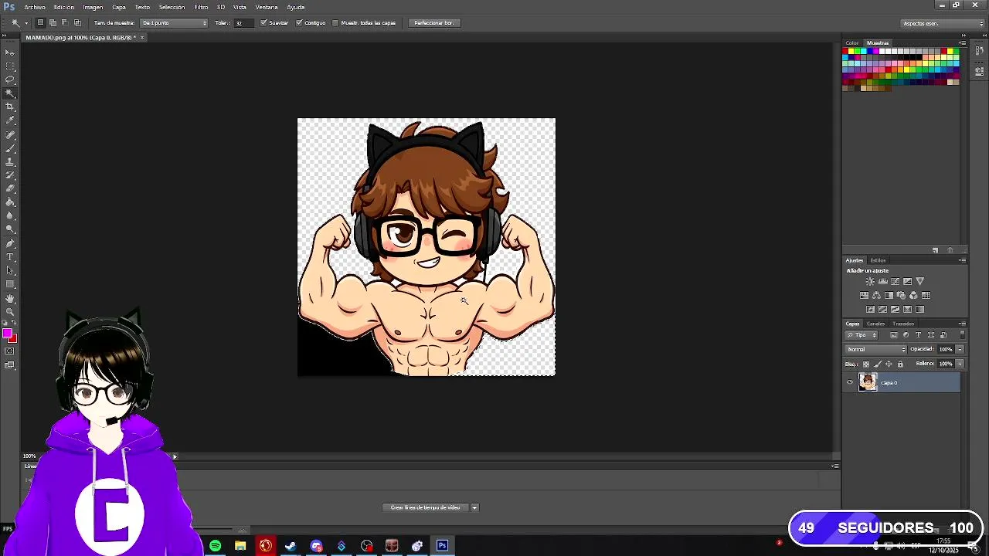Hide Capa 0 layer visibility eye

point(850,382)
